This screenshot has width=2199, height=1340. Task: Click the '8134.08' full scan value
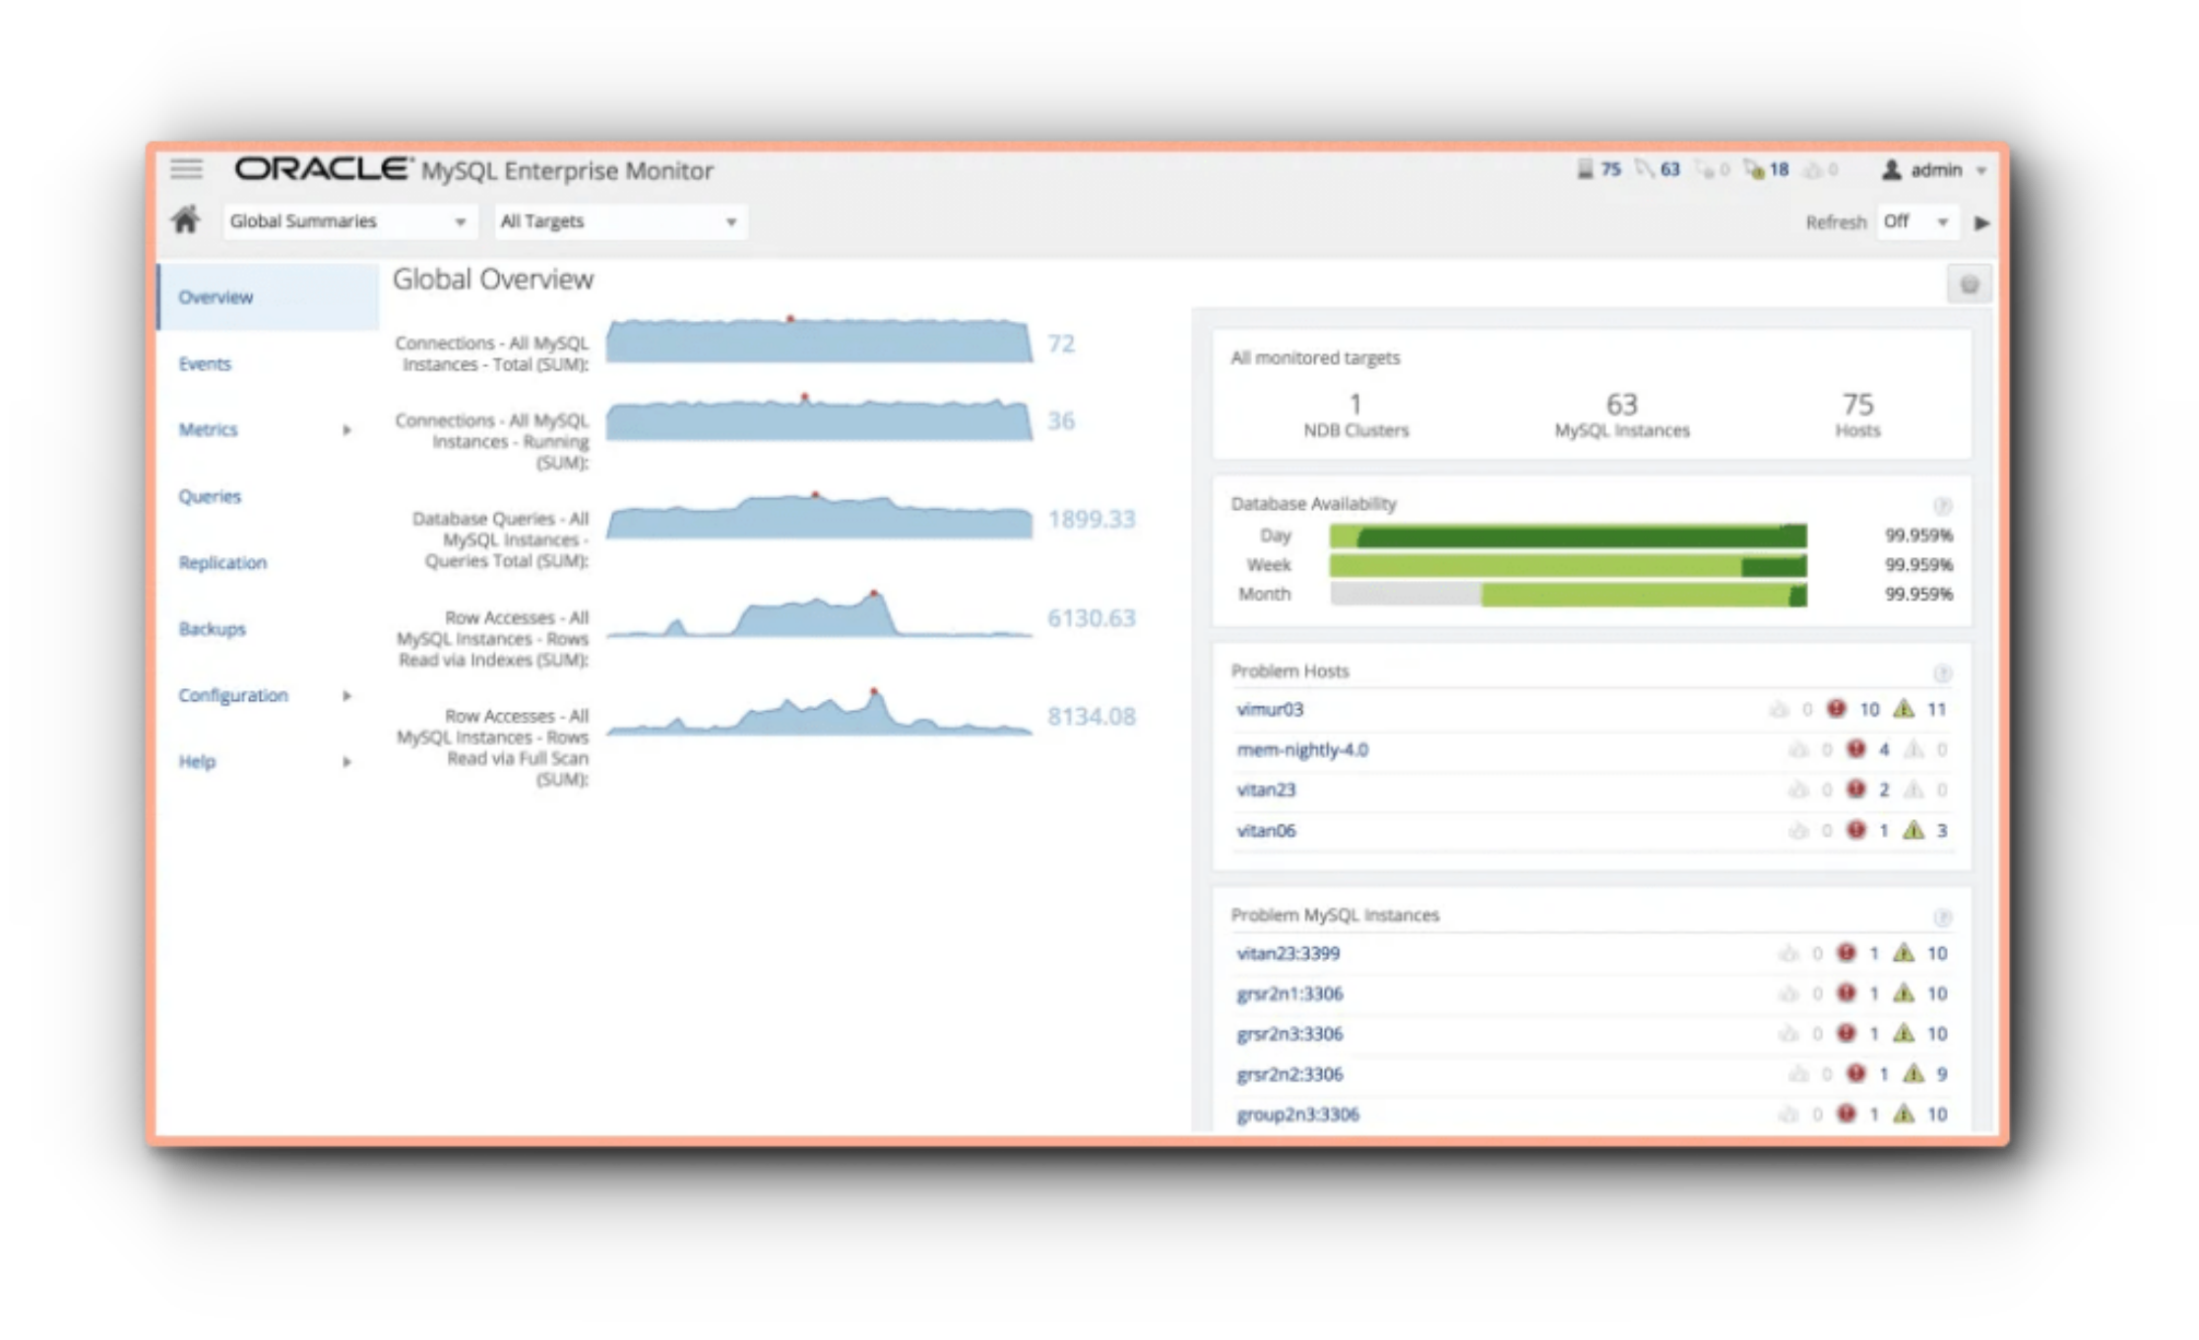1091,716
